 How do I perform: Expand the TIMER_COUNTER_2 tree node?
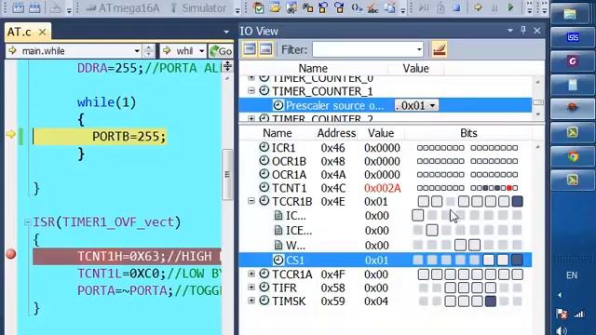coord(251,118)
